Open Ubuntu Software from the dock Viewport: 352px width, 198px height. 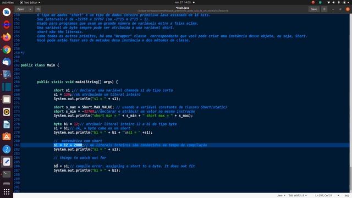7,137
